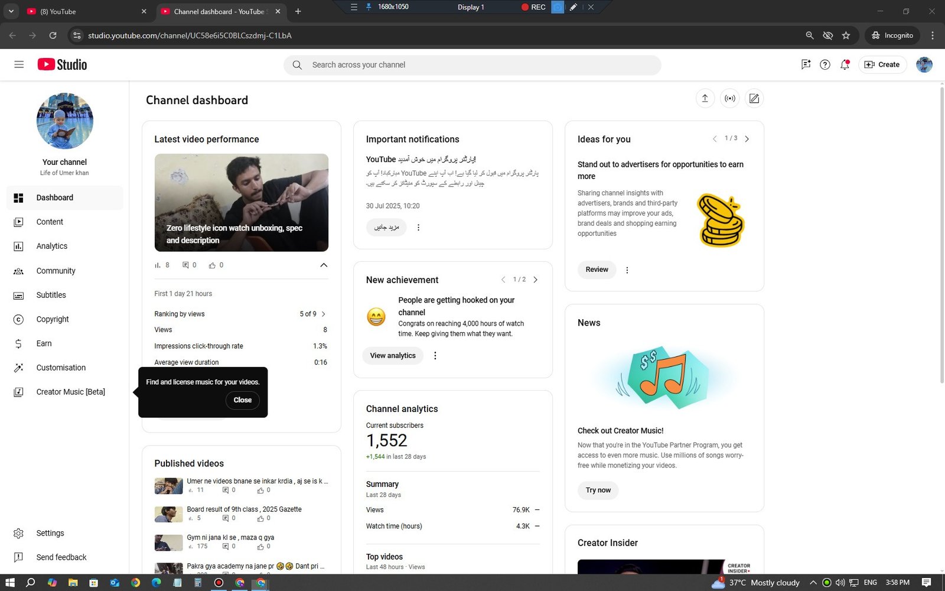945x591 pixels.
Task: Switch to the (8) YouTube browser tab
Action: [x=86, y=11]
